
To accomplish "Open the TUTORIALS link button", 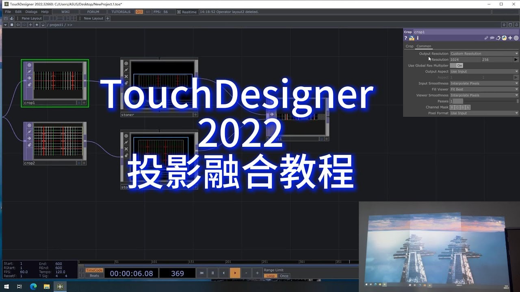I will pos(121,12).
